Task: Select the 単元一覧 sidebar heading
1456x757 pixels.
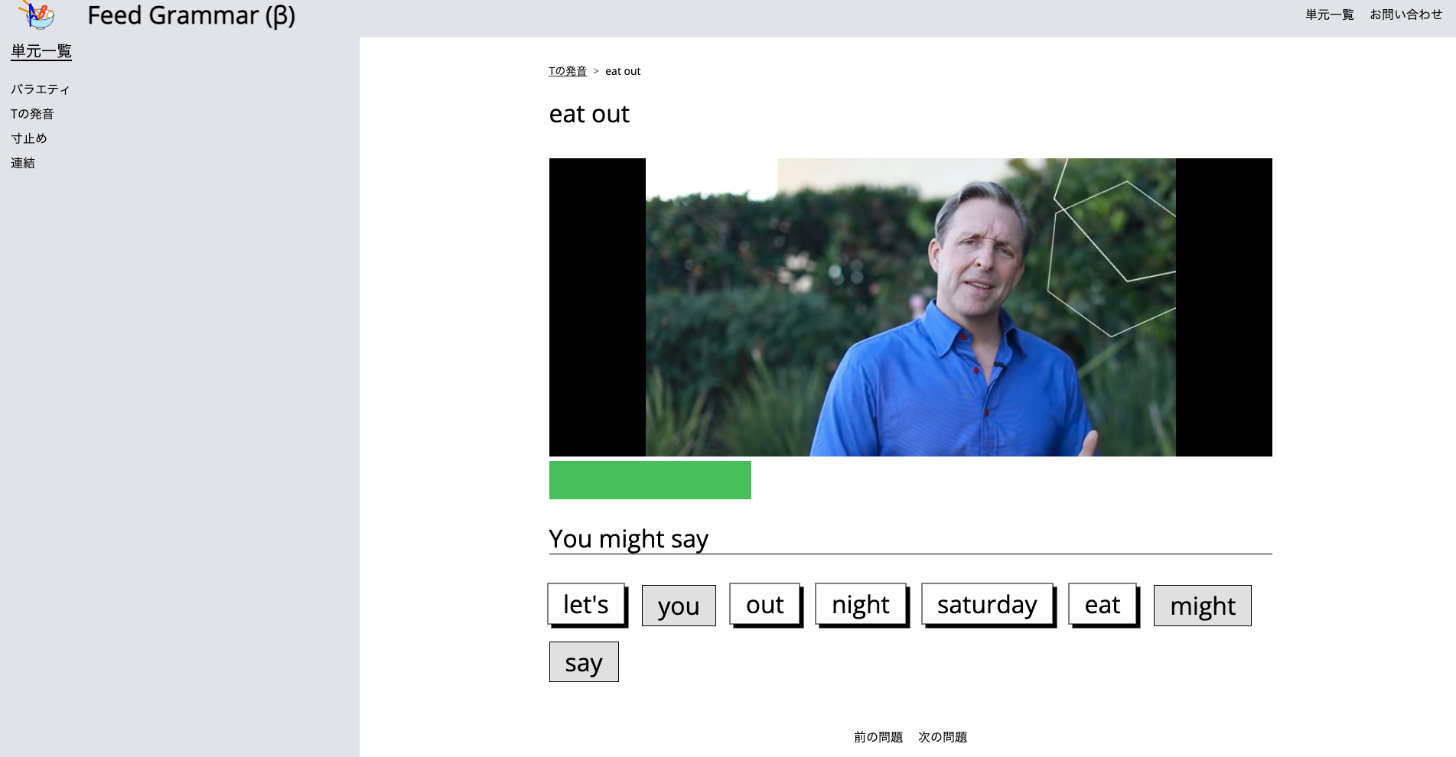Action: click(41, 51)
